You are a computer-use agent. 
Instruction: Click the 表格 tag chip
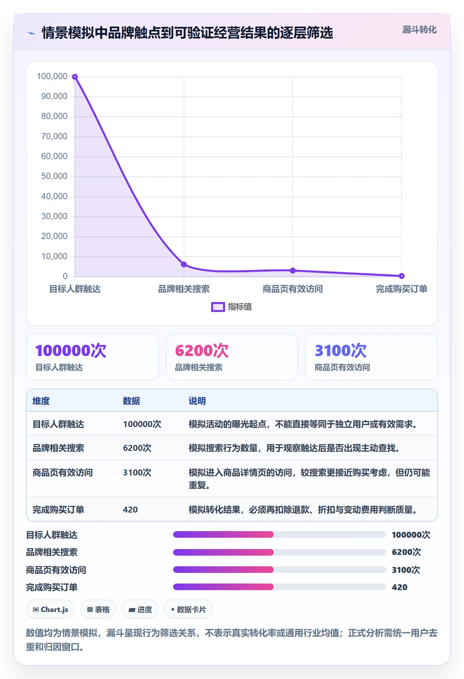[x=98, y=609]
